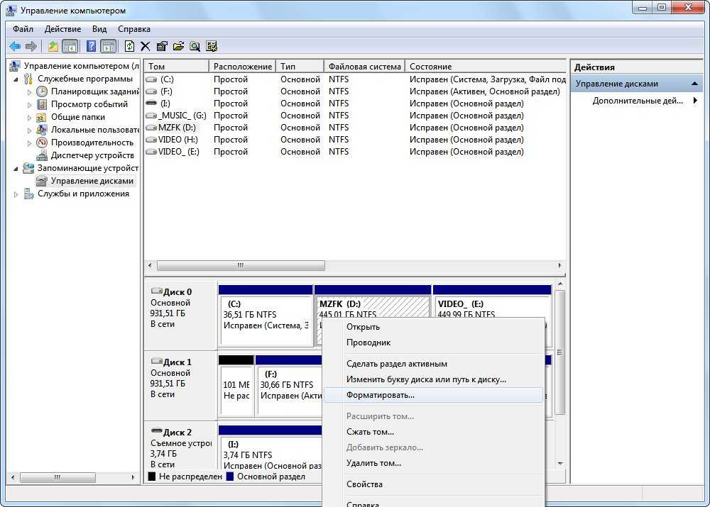Collapse the Служебные программы tree node
The image size is (710, 507).
pyautogui.click(x=17, y=79)
